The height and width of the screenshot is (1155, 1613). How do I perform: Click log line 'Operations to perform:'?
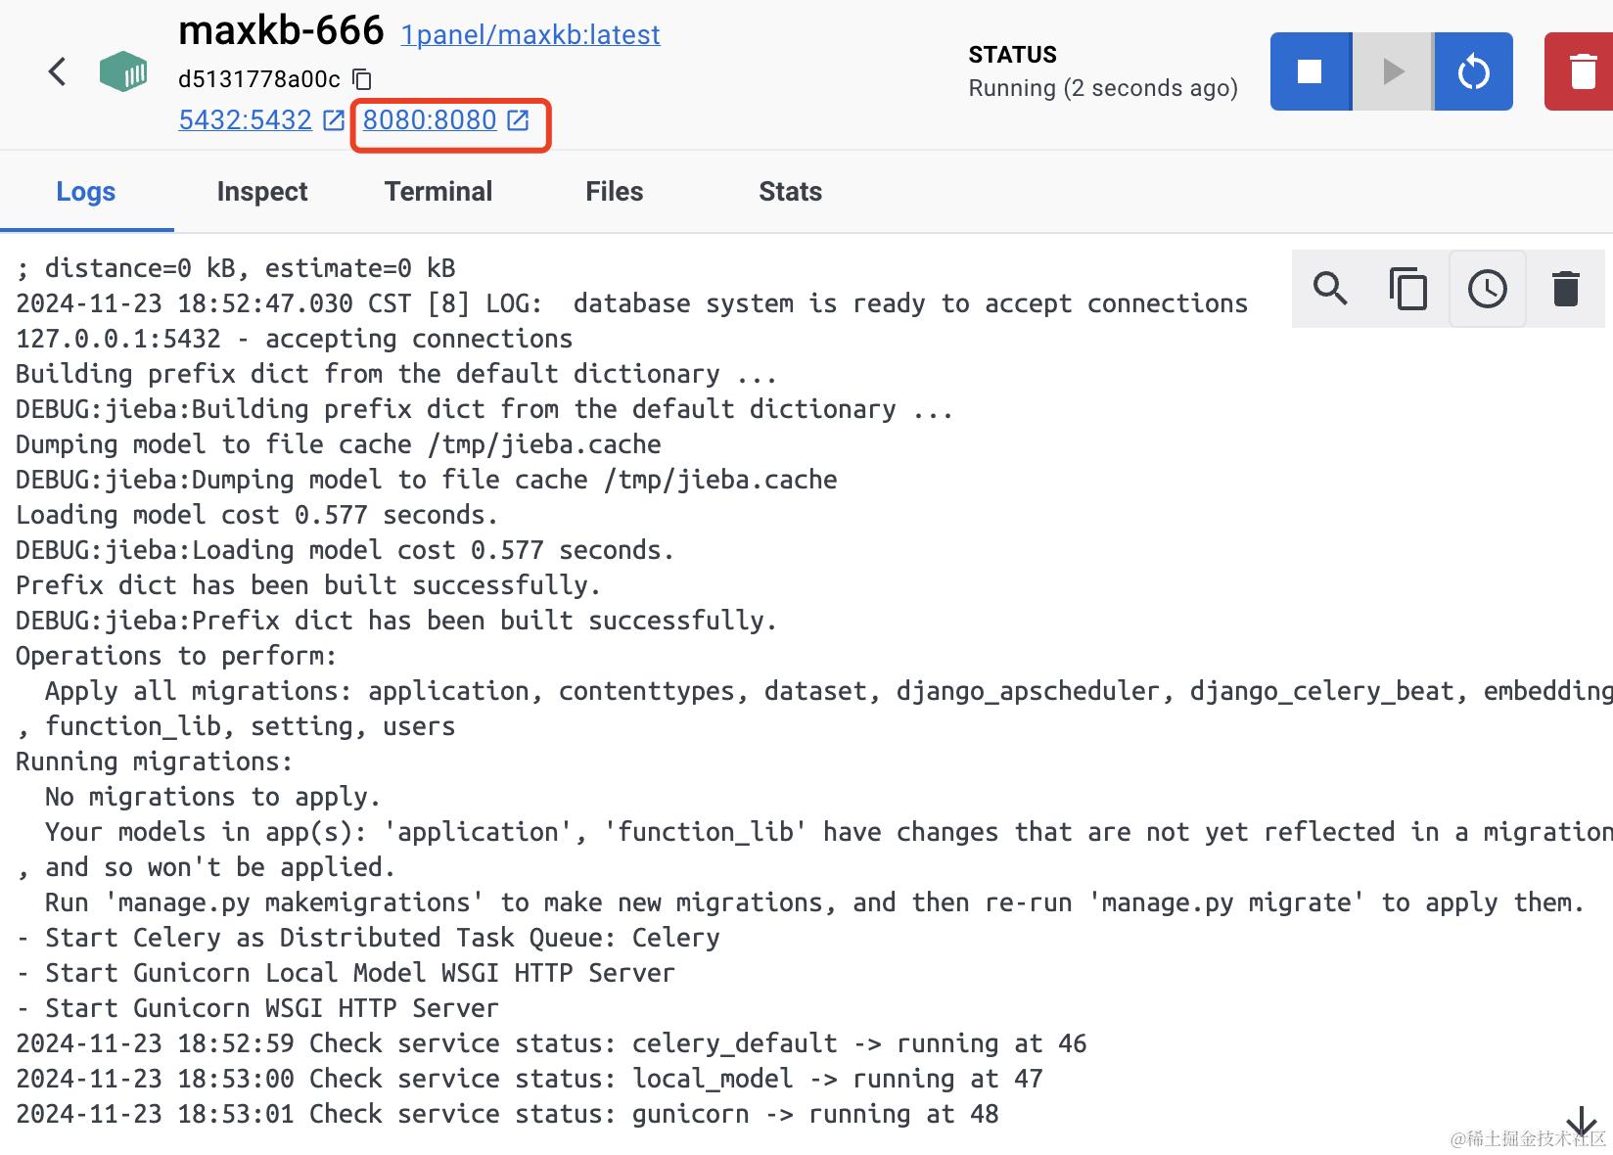[x=176, y=656]
